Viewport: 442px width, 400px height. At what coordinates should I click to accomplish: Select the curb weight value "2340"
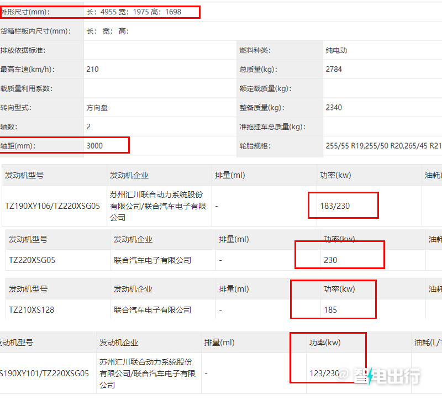[334, 108]
